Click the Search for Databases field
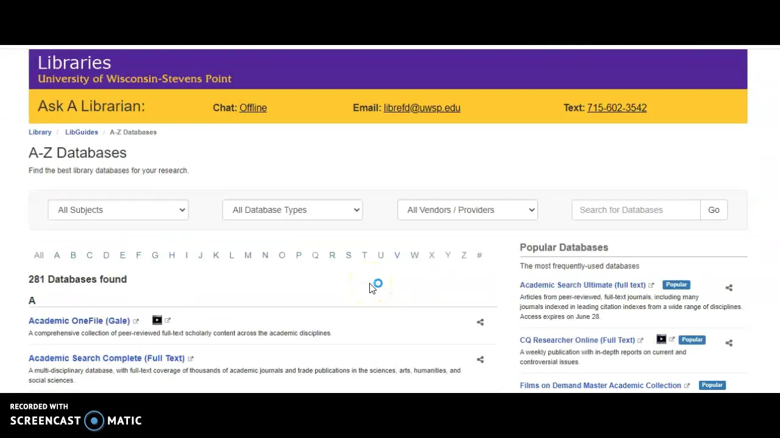Screen dimensions: 780x438 (x=636, y=210)
